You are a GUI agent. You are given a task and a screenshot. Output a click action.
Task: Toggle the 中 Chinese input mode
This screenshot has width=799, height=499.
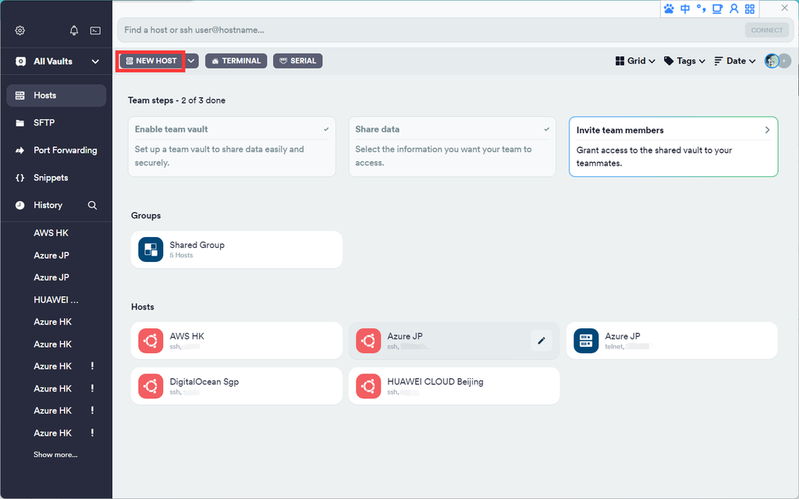click(x=685, y=9)
